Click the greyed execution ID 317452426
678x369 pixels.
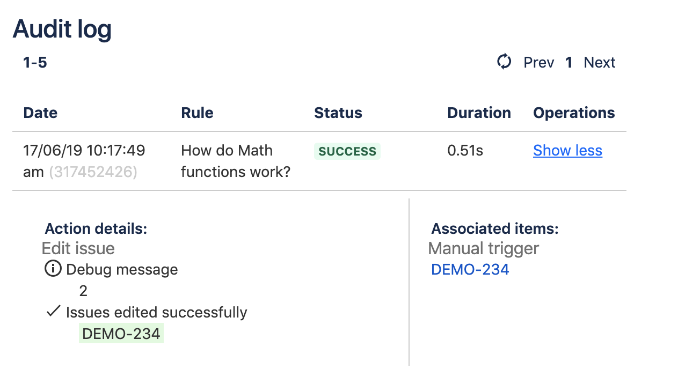[93, 172]
